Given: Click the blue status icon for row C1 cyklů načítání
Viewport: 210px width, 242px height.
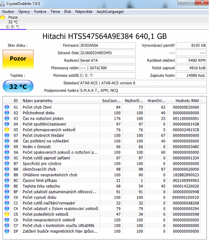Looking at the screenshot, I should pyautogui.click(x=7, y=203).
